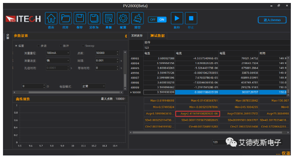Click the resistance cell 675881.2864

tap(239, 68)
